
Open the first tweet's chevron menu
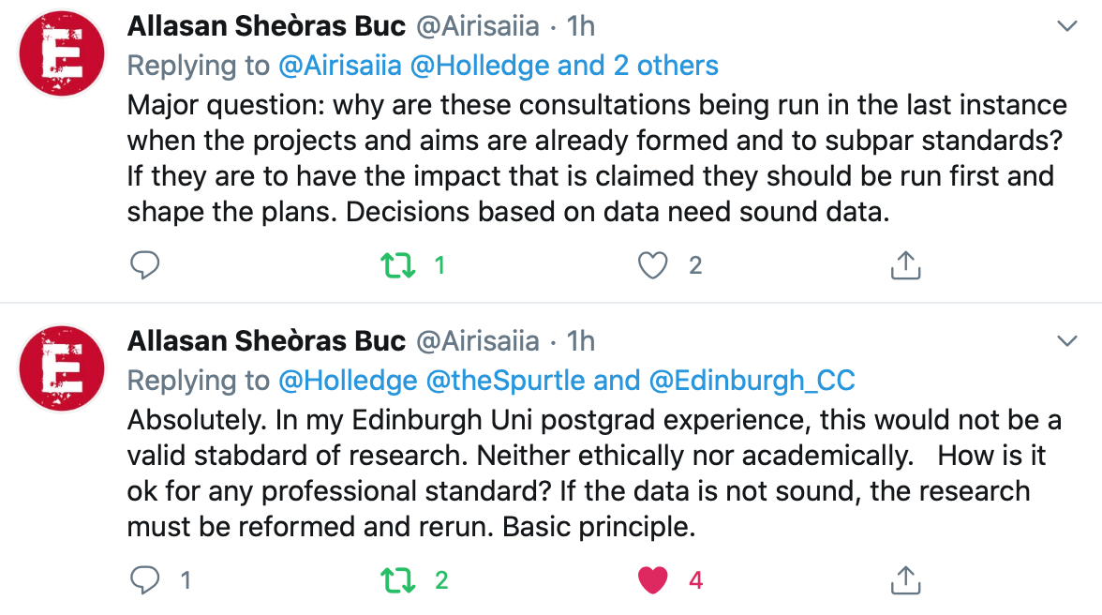point(1066,26)
